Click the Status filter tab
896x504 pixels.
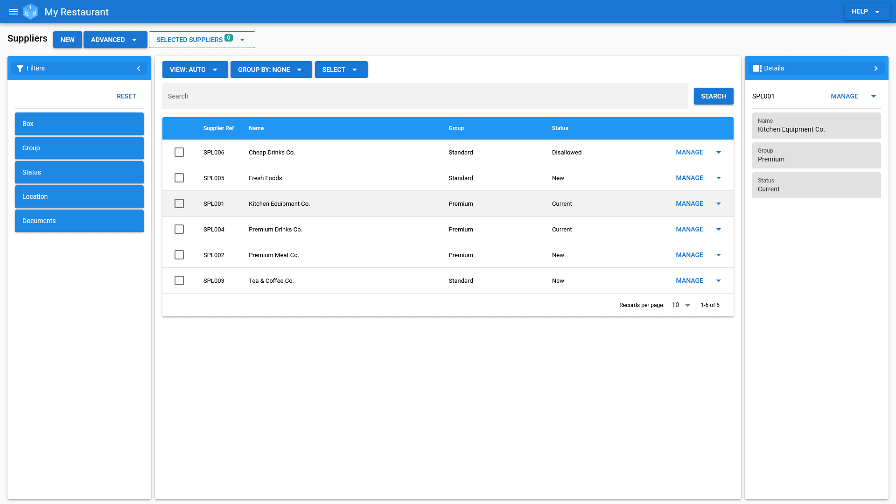click(79, 172)
